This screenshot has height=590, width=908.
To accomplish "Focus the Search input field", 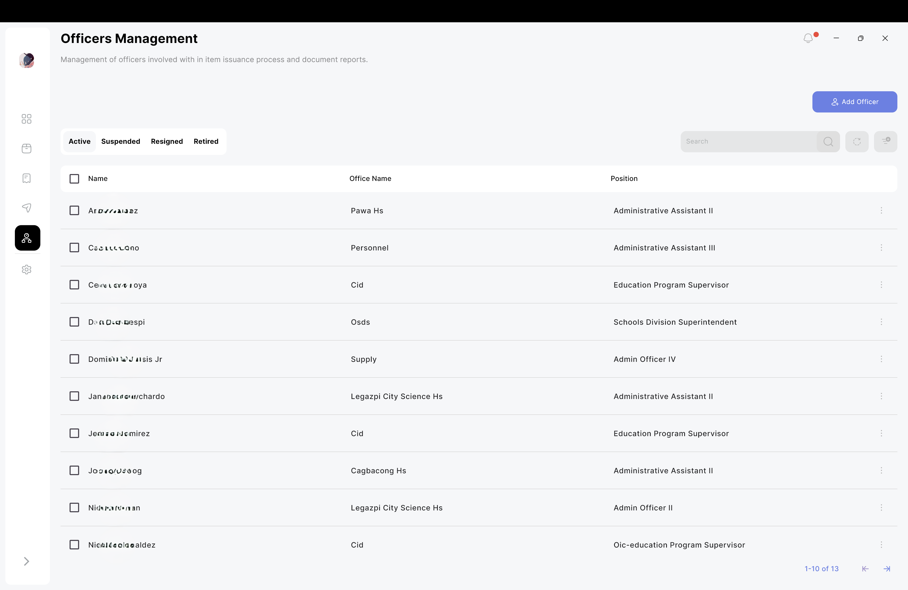I will (x=748, y=141).
